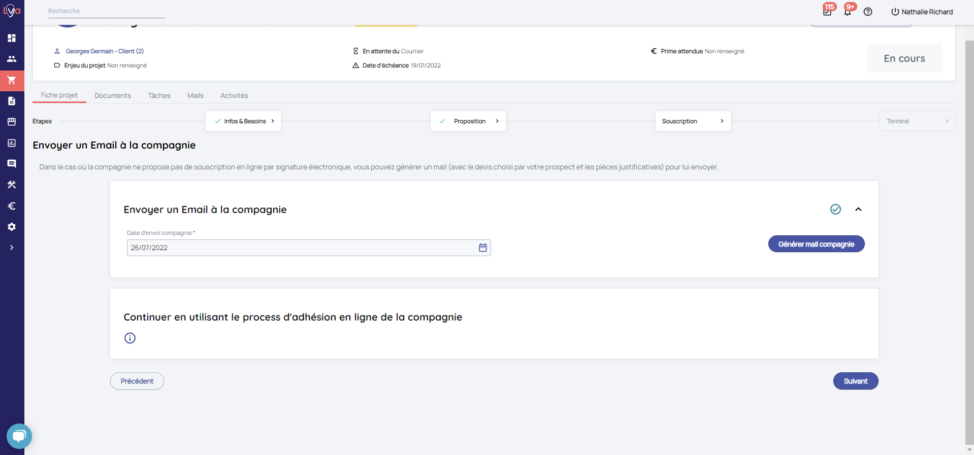Open the contacts people icon in sidebar

click(x=12, y=59)
